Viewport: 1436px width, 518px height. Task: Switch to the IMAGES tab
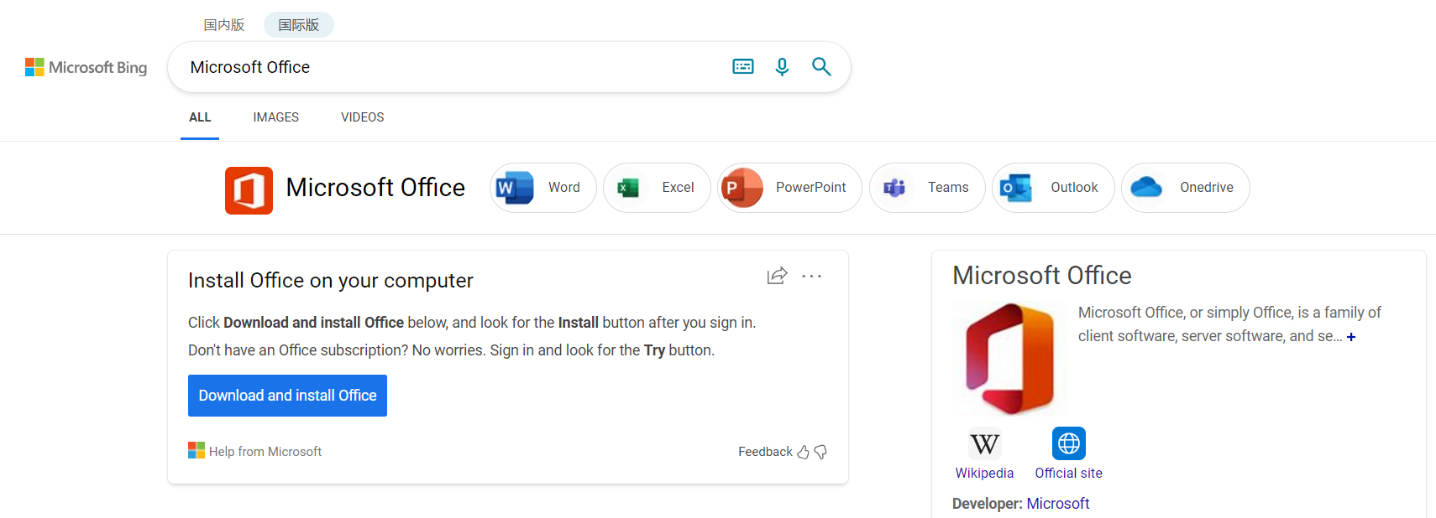point(276,117)
